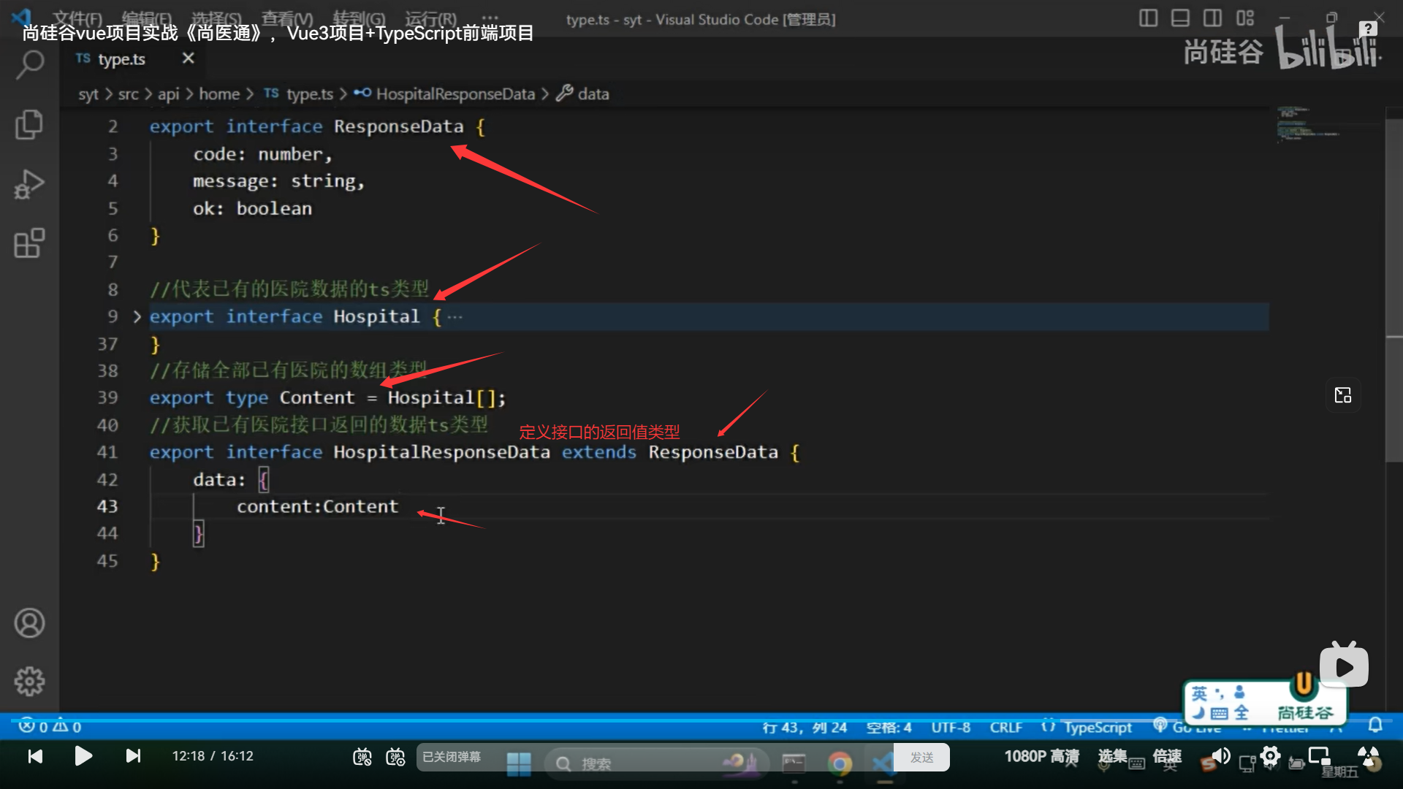Click the danmaku input field
This screenshot has height=789, width=1403.
click(468, 757)
